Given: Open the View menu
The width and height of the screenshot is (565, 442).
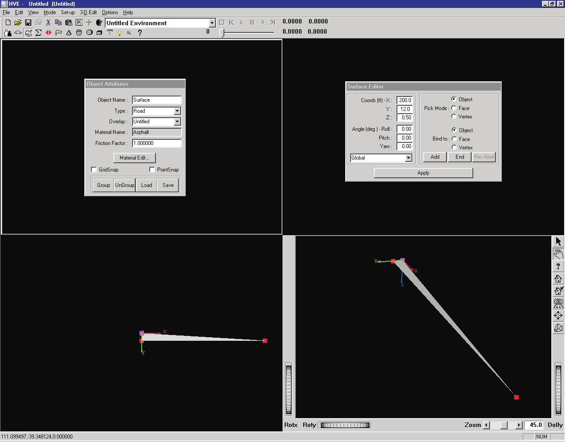Looking at the screenshot, I should tap(33, 12).
